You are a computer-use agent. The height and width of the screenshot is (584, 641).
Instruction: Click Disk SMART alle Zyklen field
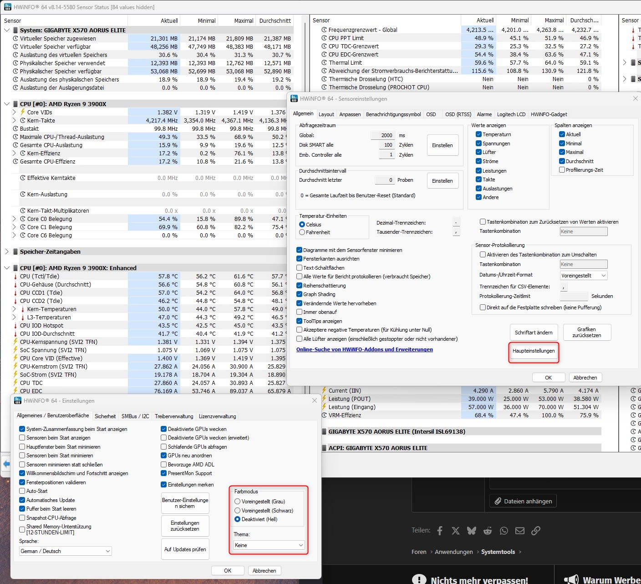click(386, 145)
